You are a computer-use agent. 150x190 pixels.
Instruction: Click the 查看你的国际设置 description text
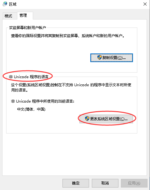pyautogui.click(x=67, y=36)
